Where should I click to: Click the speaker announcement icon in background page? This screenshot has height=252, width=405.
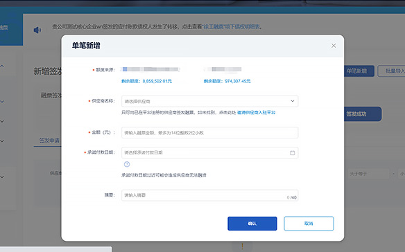[x=37, y=30]
